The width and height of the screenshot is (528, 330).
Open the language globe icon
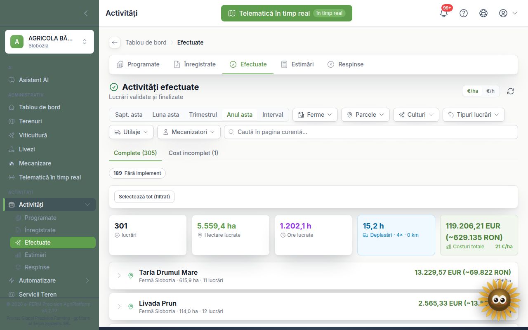[483, 13]
